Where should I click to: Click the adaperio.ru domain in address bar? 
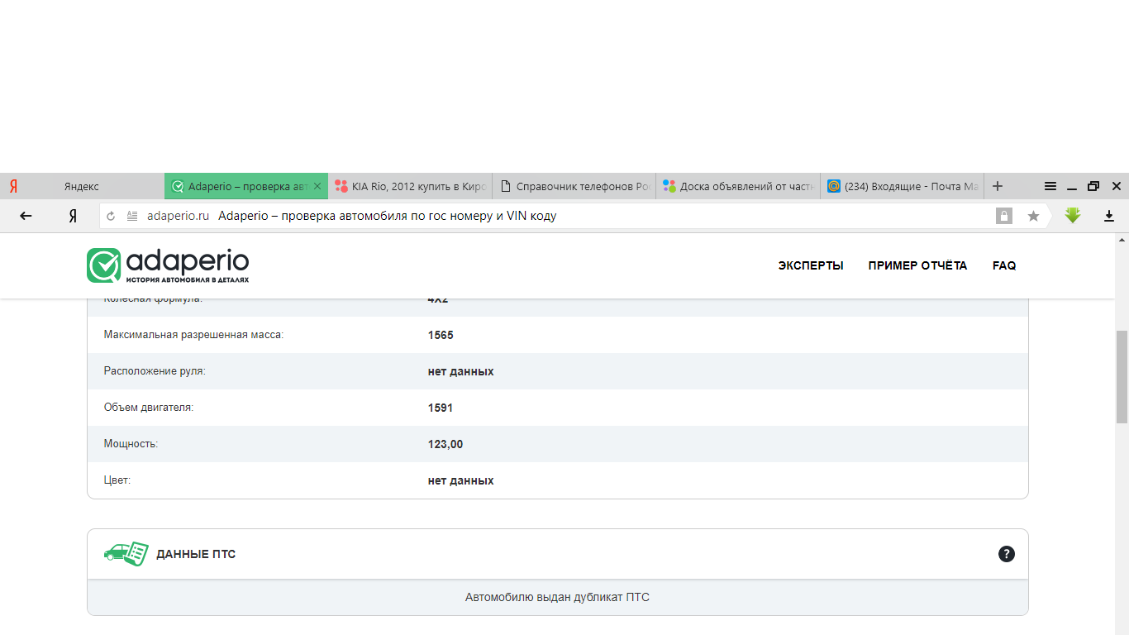178,216
